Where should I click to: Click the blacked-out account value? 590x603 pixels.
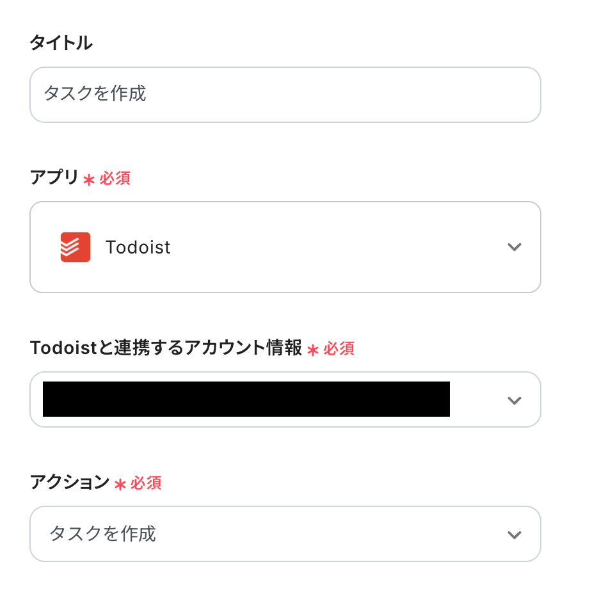click(246, 399)
